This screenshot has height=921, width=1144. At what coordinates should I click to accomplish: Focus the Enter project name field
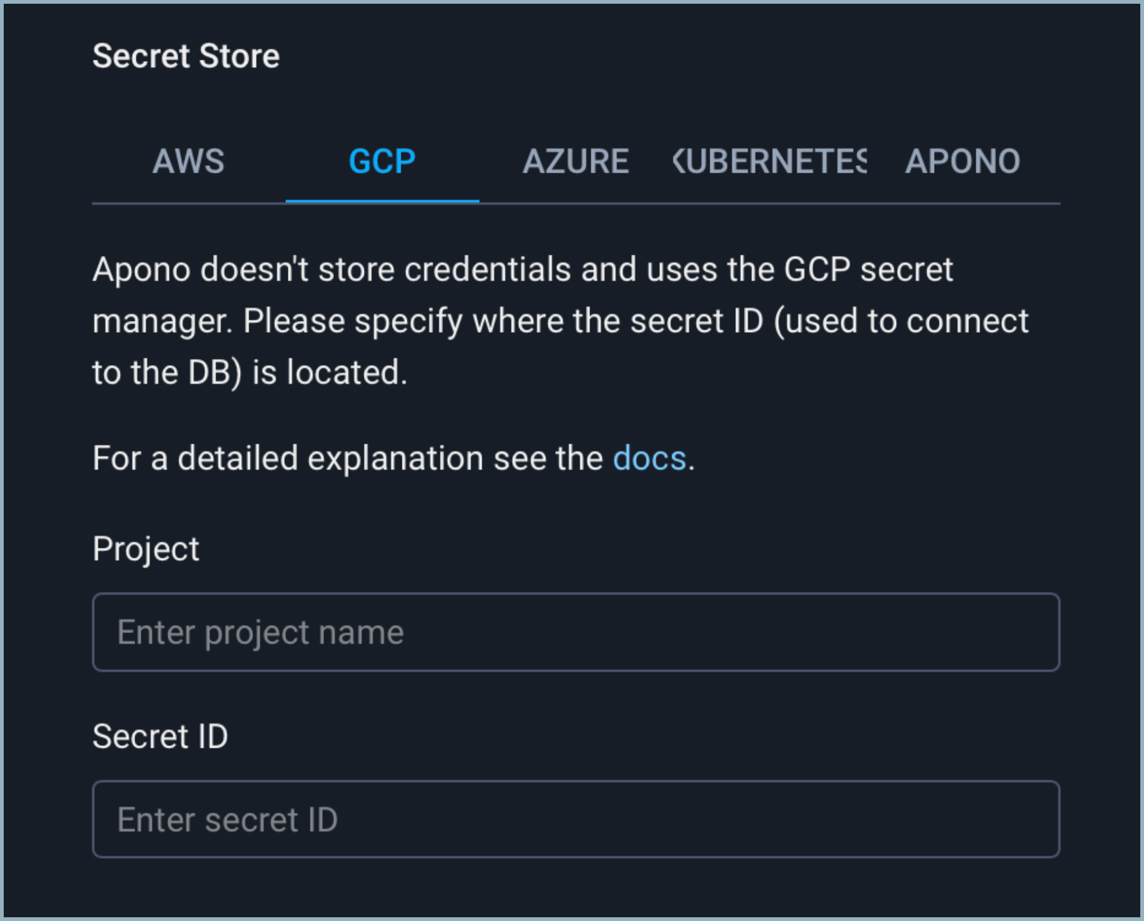tap(576, 632)
